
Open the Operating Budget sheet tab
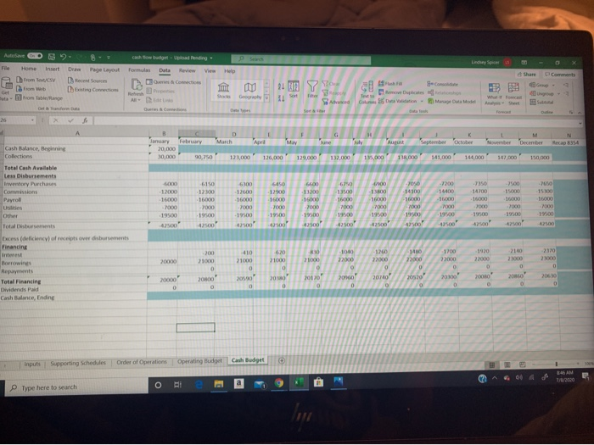(199, 361)
